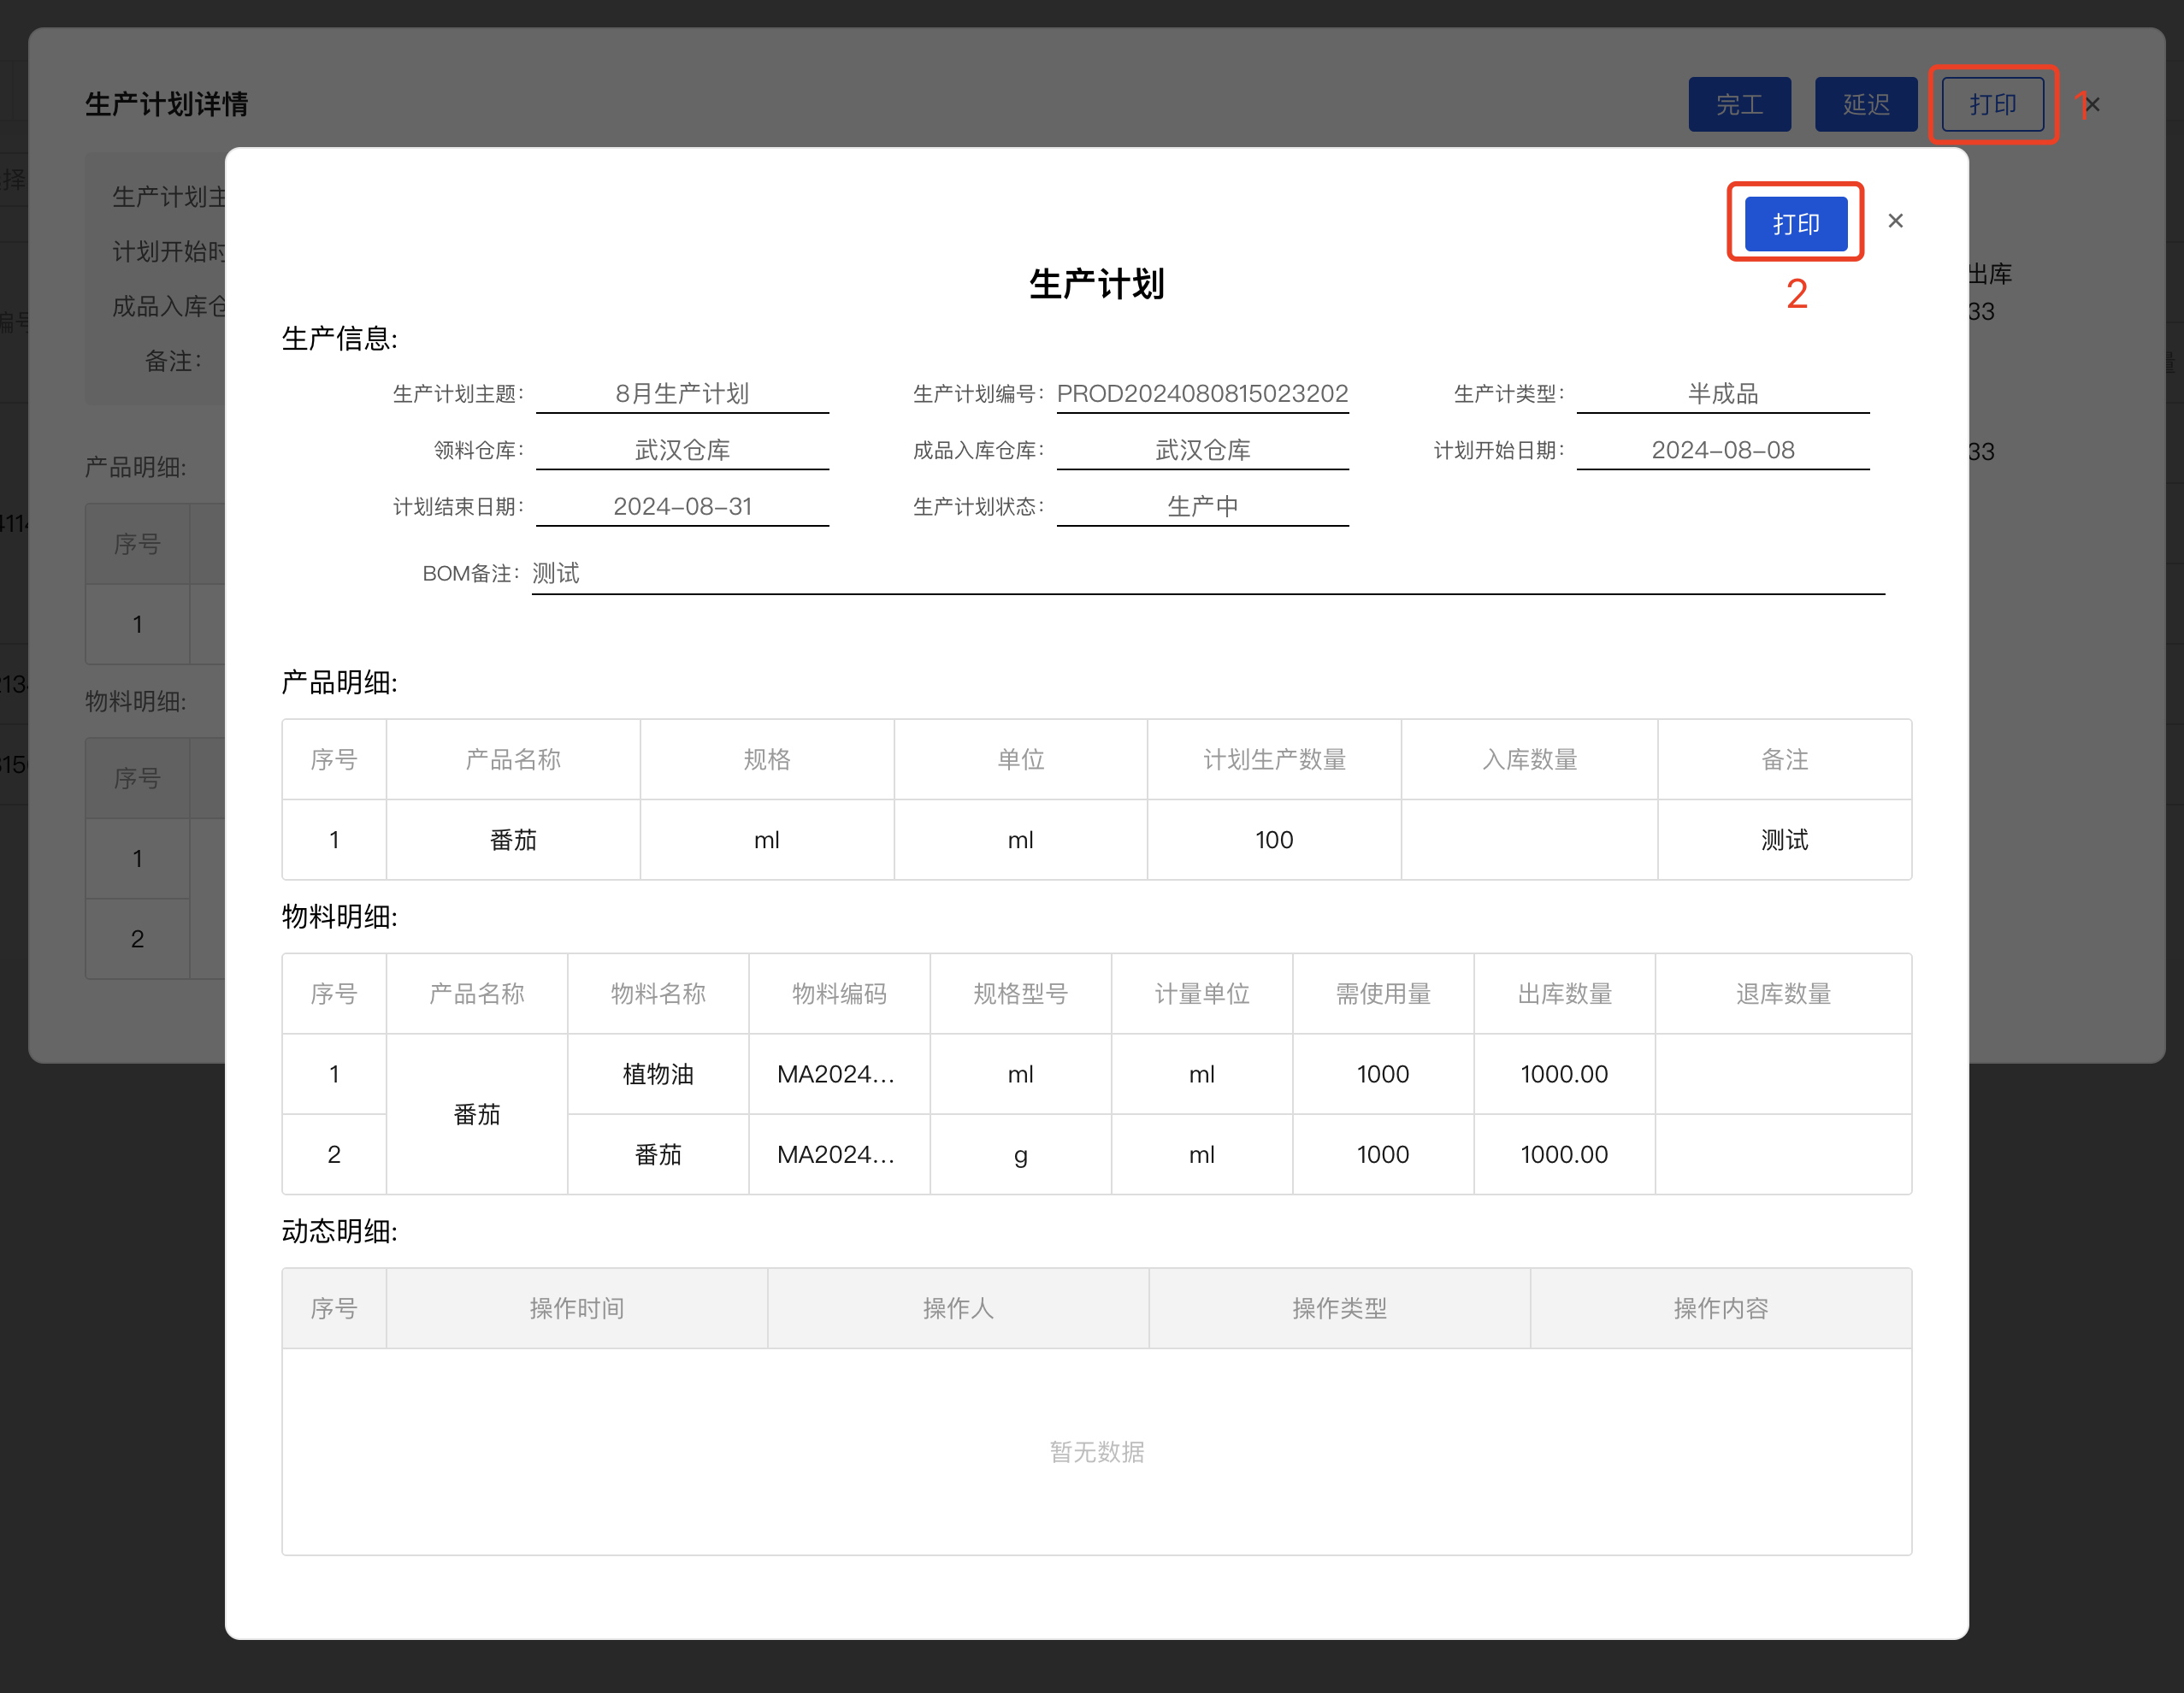Click the 操作类型 column header
Image resolution: width=2184 pixels, height=1693 pixels.
point(1339,1308)
